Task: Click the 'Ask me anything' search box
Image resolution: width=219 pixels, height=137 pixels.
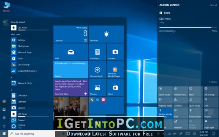Action: pyautogui.click(x=31, y=134)
